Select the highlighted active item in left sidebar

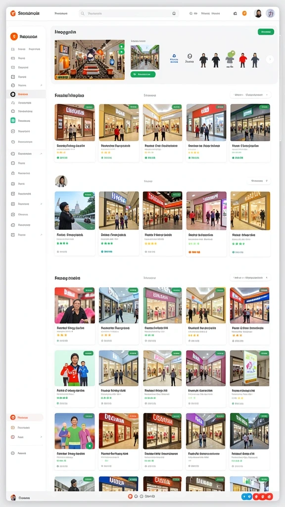point(26,95)
